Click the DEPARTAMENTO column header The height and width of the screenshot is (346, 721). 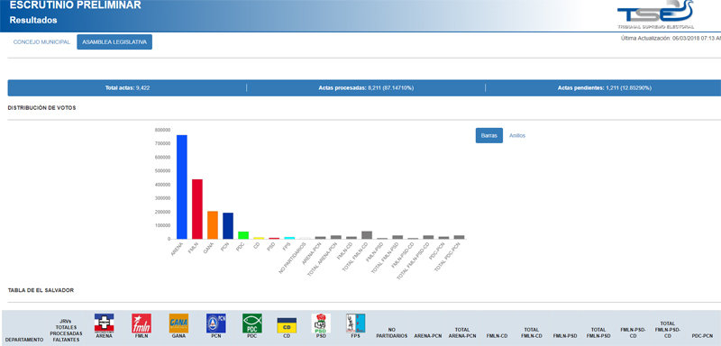click(x=25, y=340)
